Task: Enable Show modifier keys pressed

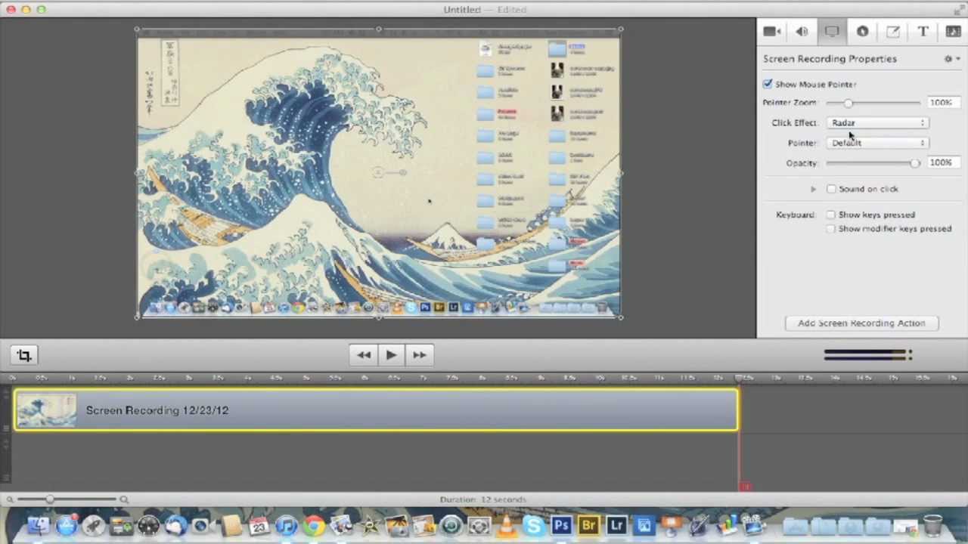Action: (x=831, y=228)
